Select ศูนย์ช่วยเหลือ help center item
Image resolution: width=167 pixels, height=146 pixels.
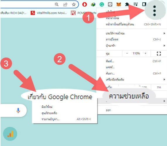pos(65,113)
